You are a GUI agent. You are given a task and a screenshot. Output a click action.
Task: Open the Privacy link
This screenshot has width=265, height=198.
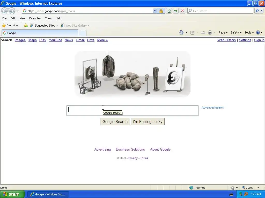pos(133,158)
